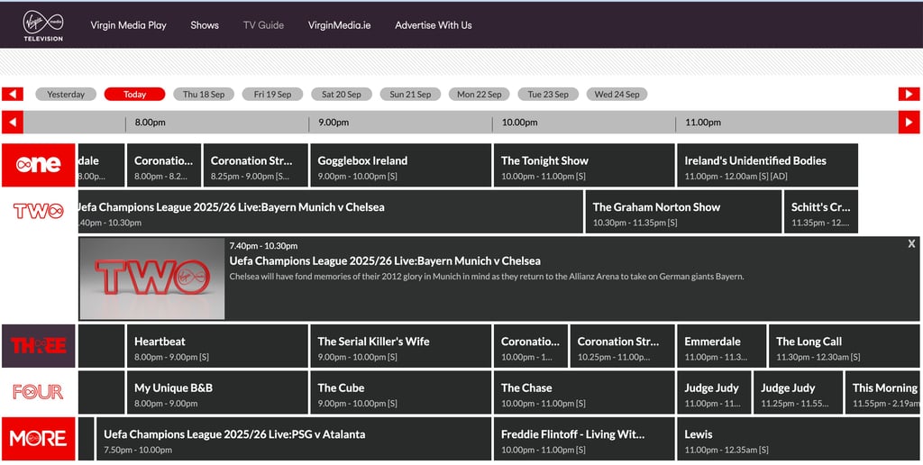Click the 10.00pm time marker
Image resolution: width=923 pixels, height=465 pixels.
pyautogui.click(x=519, y=123)
